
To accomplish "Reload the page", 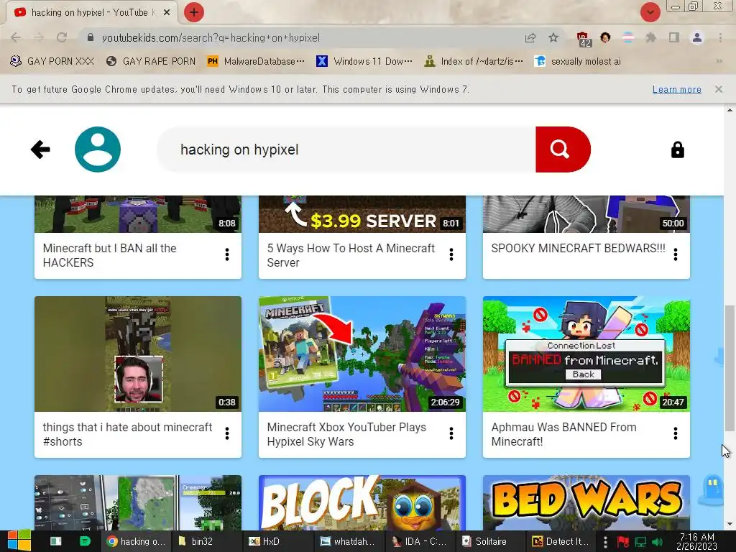I will [x=62, y=37].
